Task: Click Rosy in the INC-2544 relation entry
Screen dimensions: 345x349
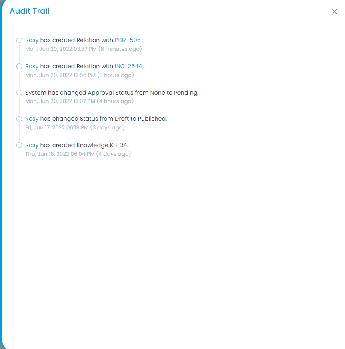Action: click(32, 66)
